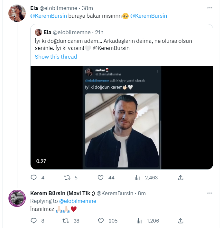This screenshot has height=228, width=222.
Task: Like Kerem Bürsin's reply with 205 likes
Action: (x=100, y=221)
